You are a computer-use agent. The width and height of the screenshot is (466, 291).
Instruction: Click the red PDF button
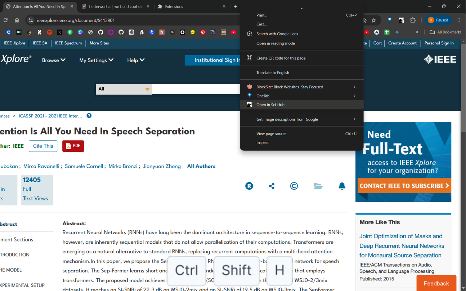click(73, 146)
